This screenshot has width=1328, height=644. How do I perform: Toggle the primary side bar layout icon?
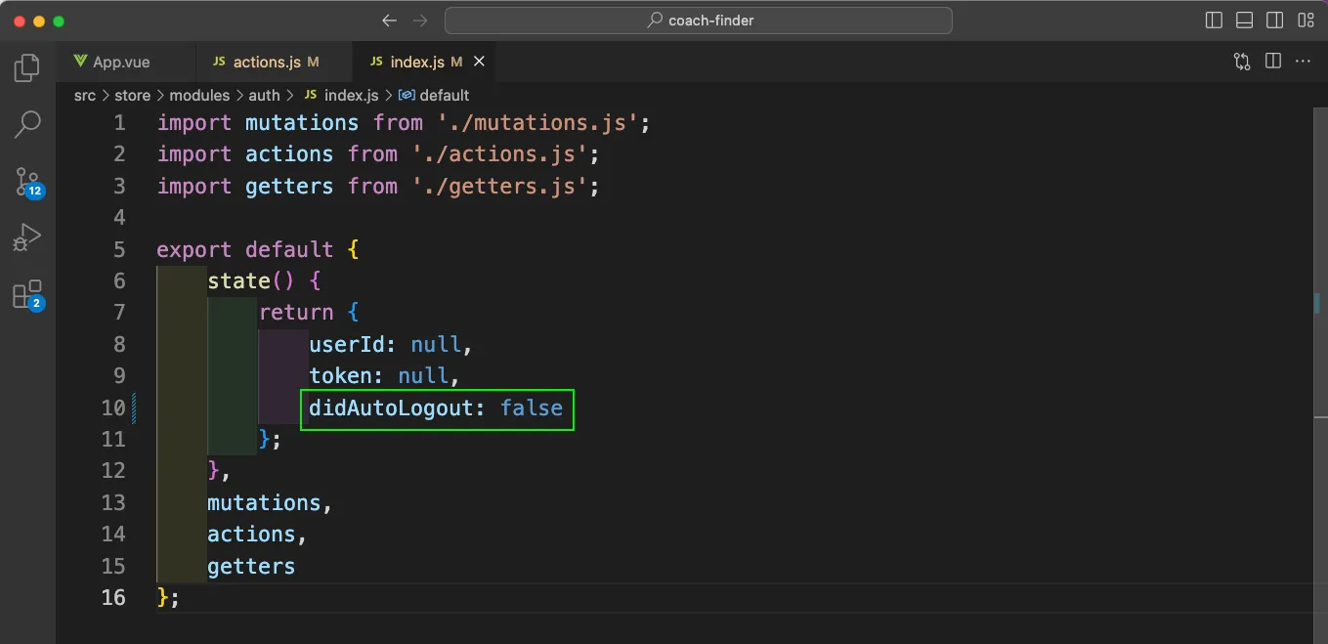(1214, 21)
